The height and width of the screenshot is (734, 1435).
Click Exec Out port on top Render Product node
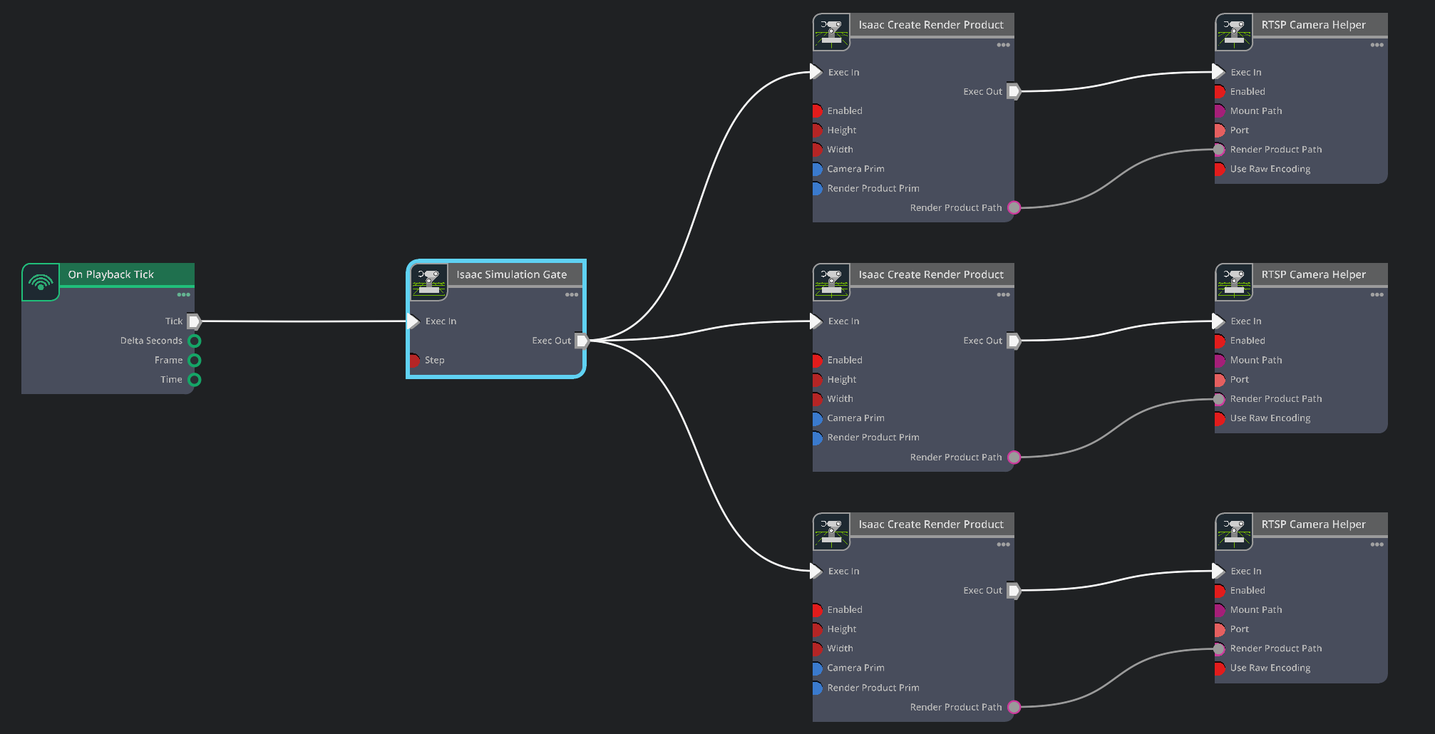[x=1014, y=91]
